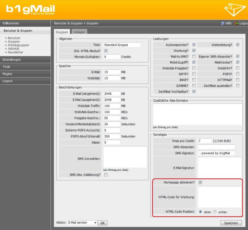Enable the Webdisk-Freigabe checkbox
The width and height of the screenshot is (248, 230).
pos(194,68)
